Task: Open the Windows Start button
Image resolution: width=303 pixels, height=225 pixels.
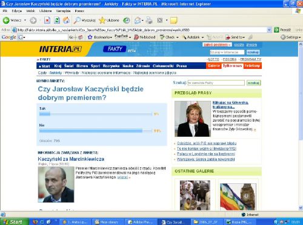Action: click(14, 222)
